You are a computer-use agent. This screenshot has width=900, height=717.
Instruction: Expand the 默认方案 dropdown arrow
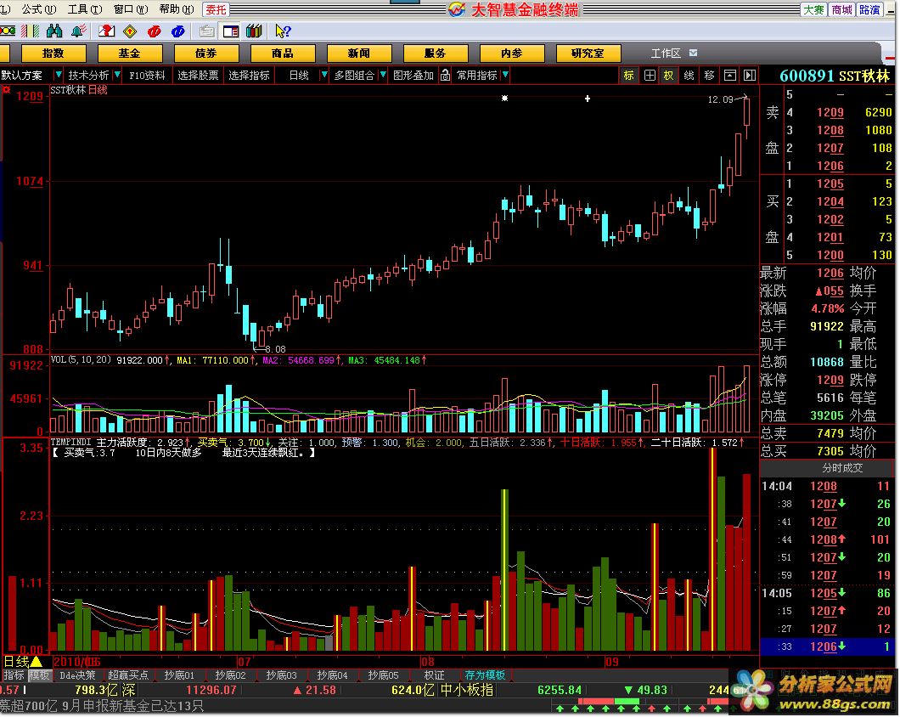(x=58, y=75)
